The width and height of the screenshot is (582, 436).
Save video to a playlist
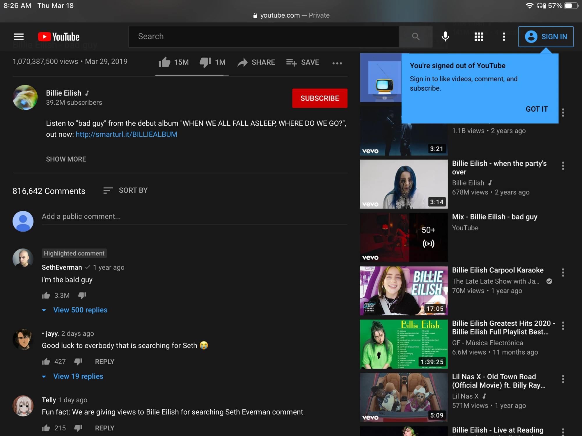coord(303,62)
